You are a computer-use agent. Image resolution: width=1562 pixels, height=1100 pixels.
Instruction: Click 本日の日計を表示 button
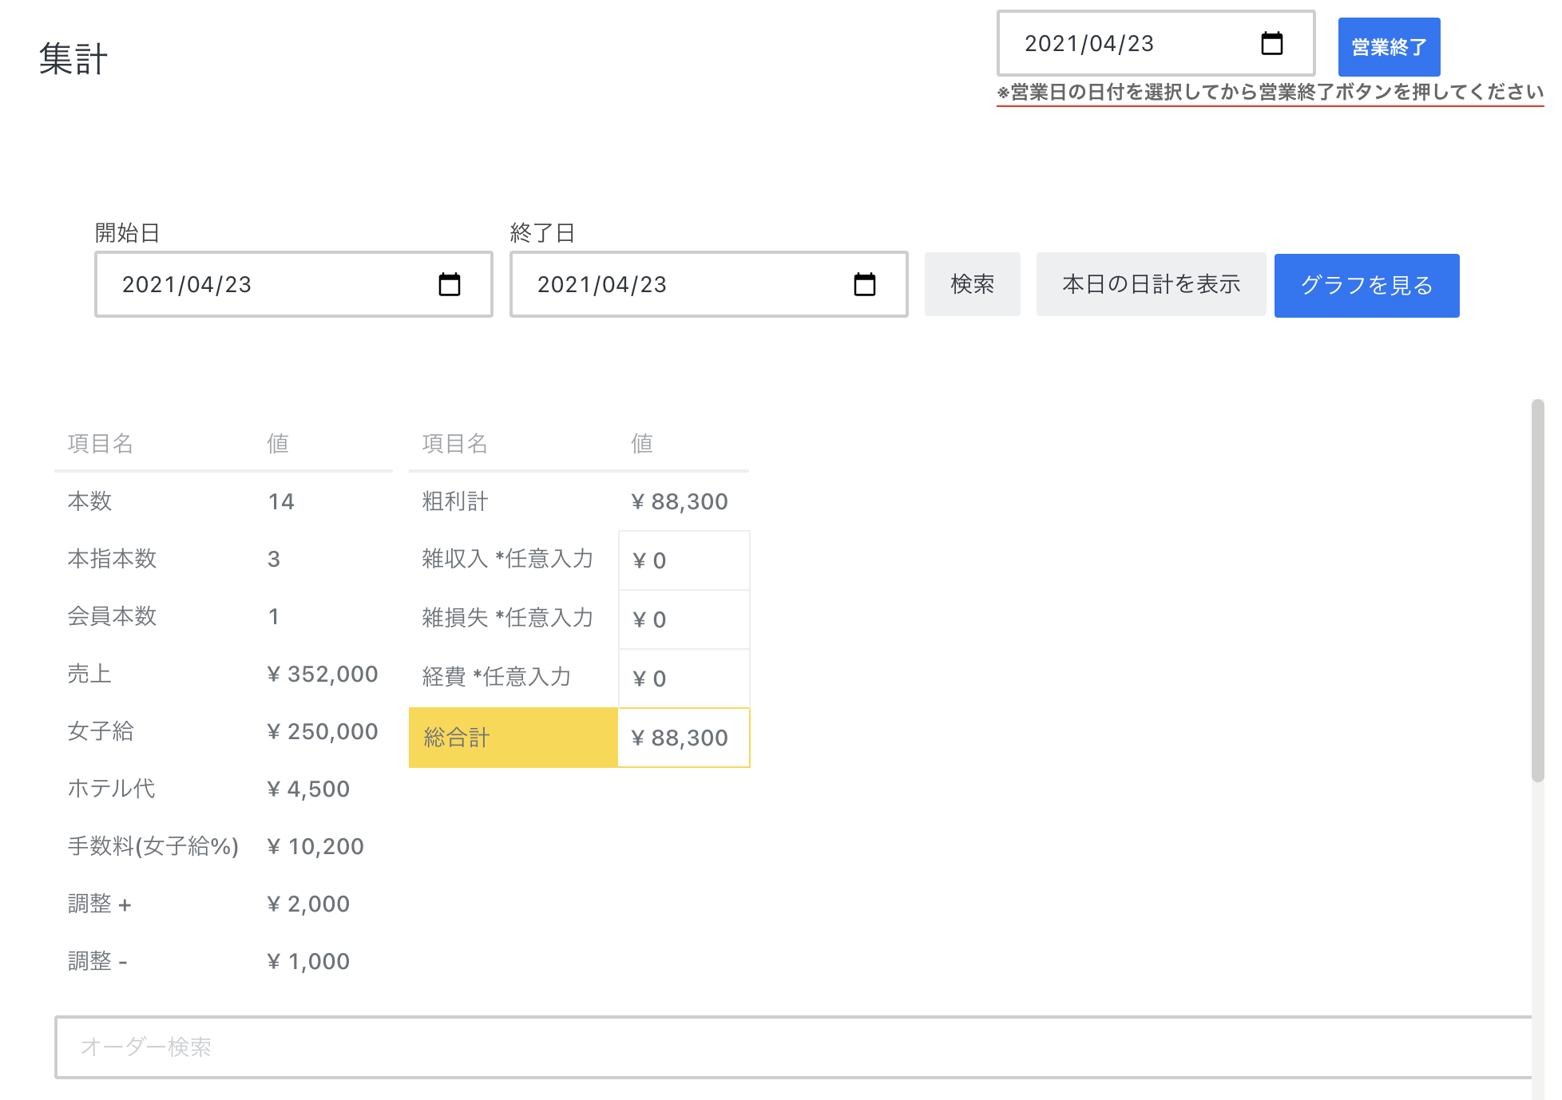pyautogui.click(x=1151, y=284)
